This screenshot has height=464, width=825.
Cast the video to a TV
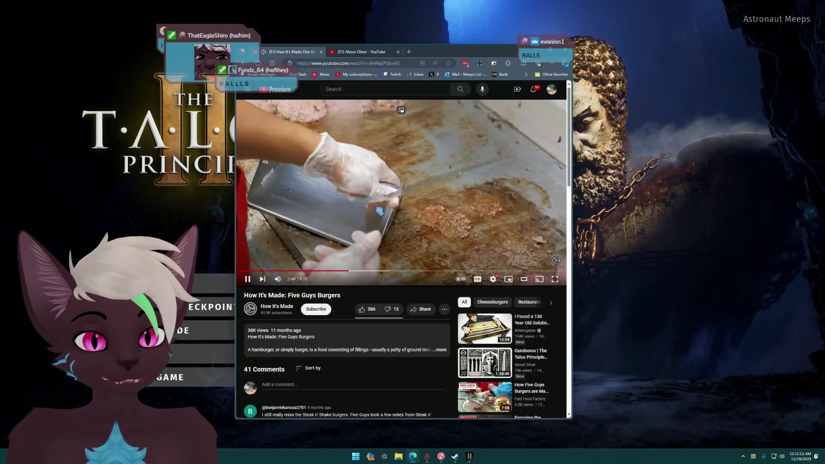coord(539,279)
